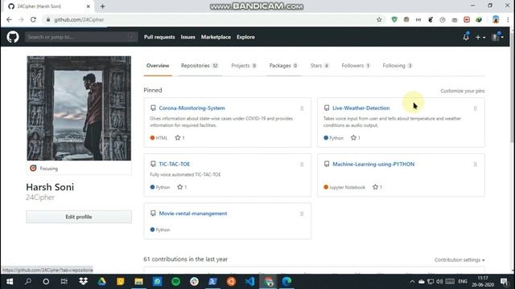Click the browser forward arrow
The image size is (515, 289).
tap(21, 19)
